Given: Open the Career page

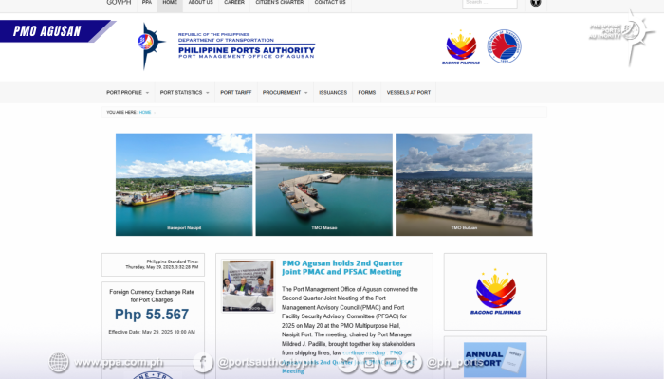Looking at the screenshot, I should tap(234, 3).
